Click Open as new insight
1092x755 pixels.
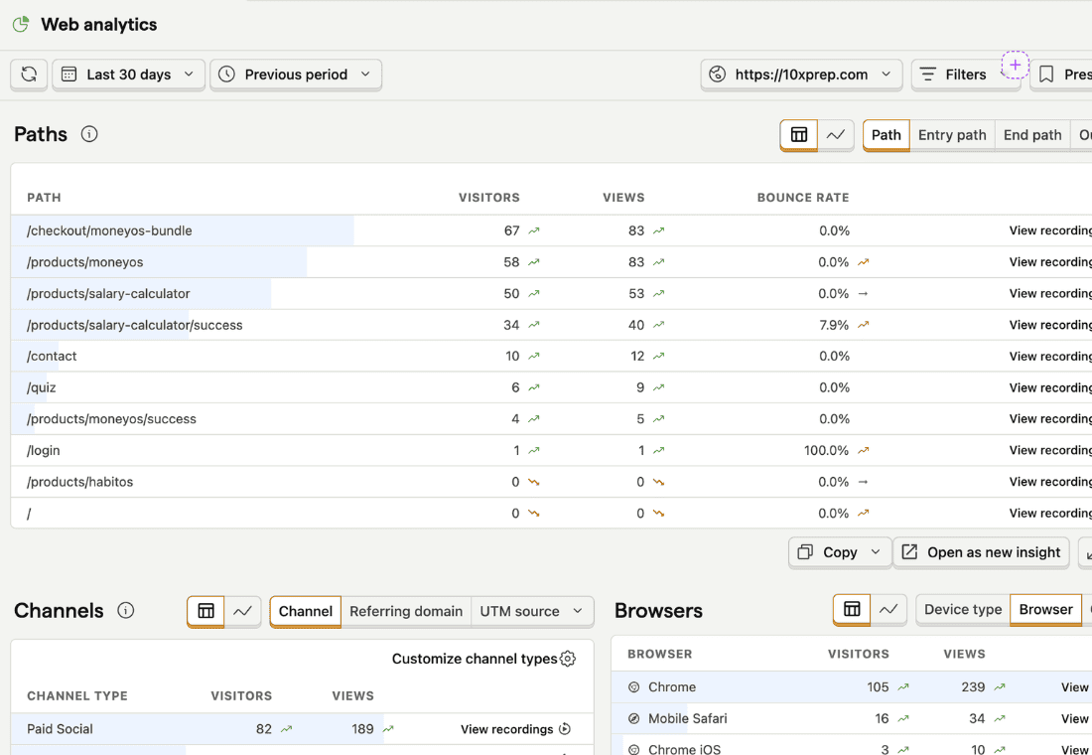pos(981,552)
